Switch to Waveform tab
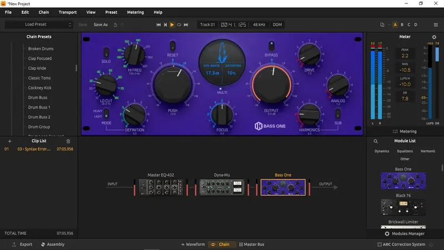 click(x=193, y=244)
